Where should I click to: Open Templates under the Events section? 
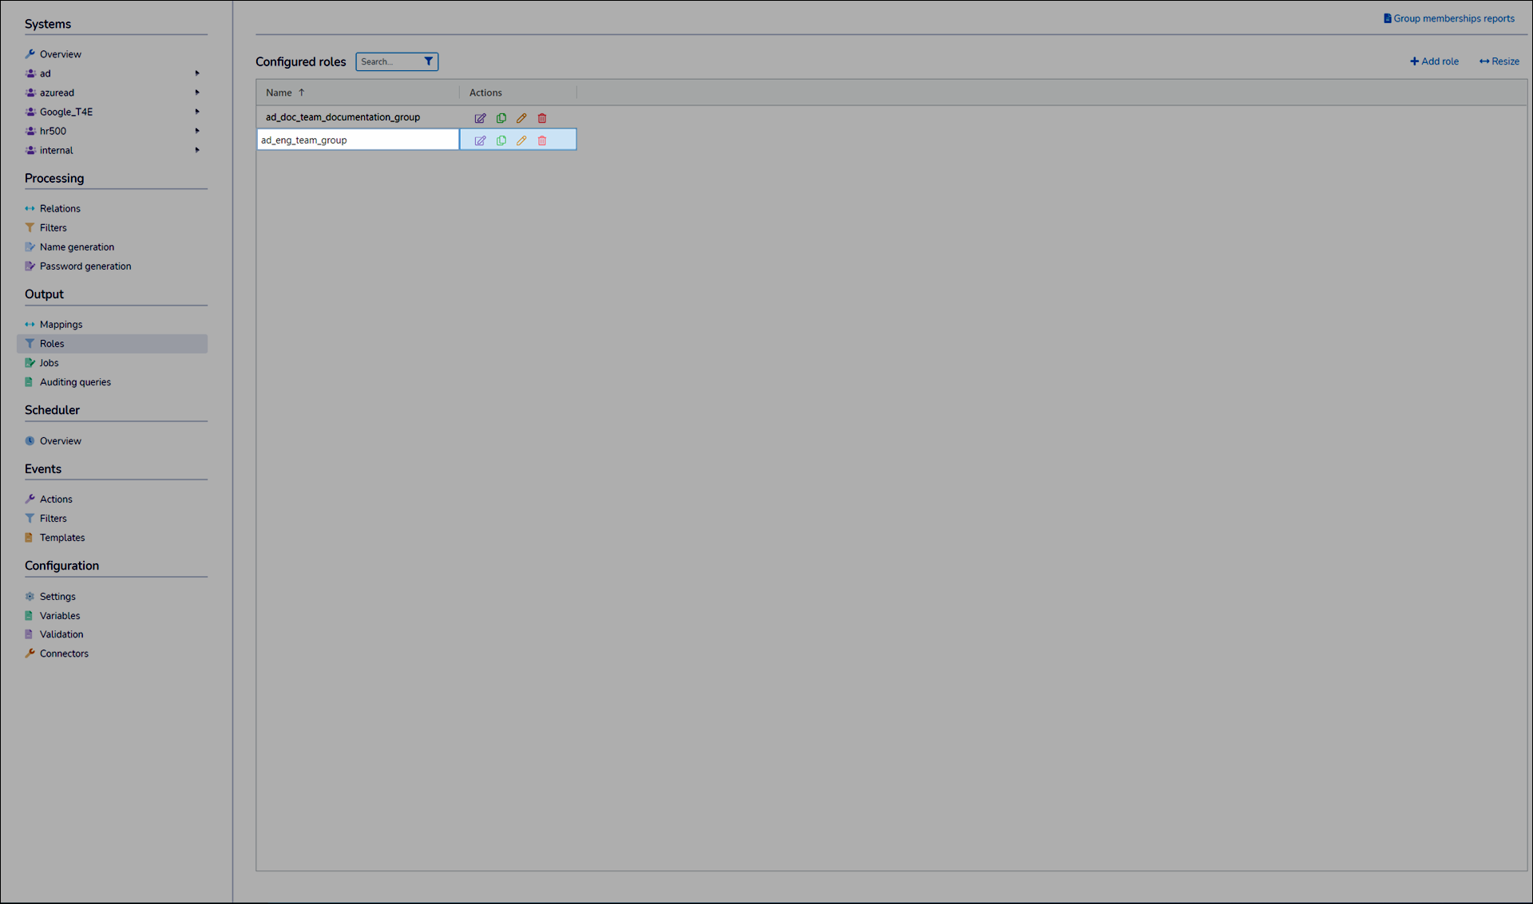click(62, 537)
